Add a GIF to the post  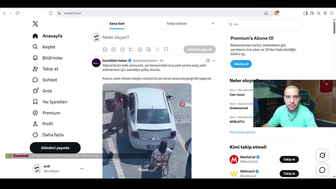tap(114, 49)
